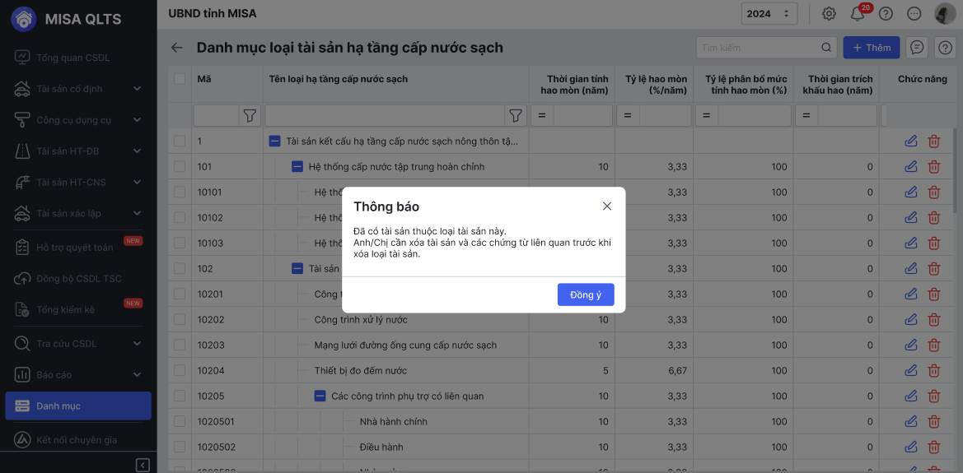Click the help question mark icon in top bar

886,14
